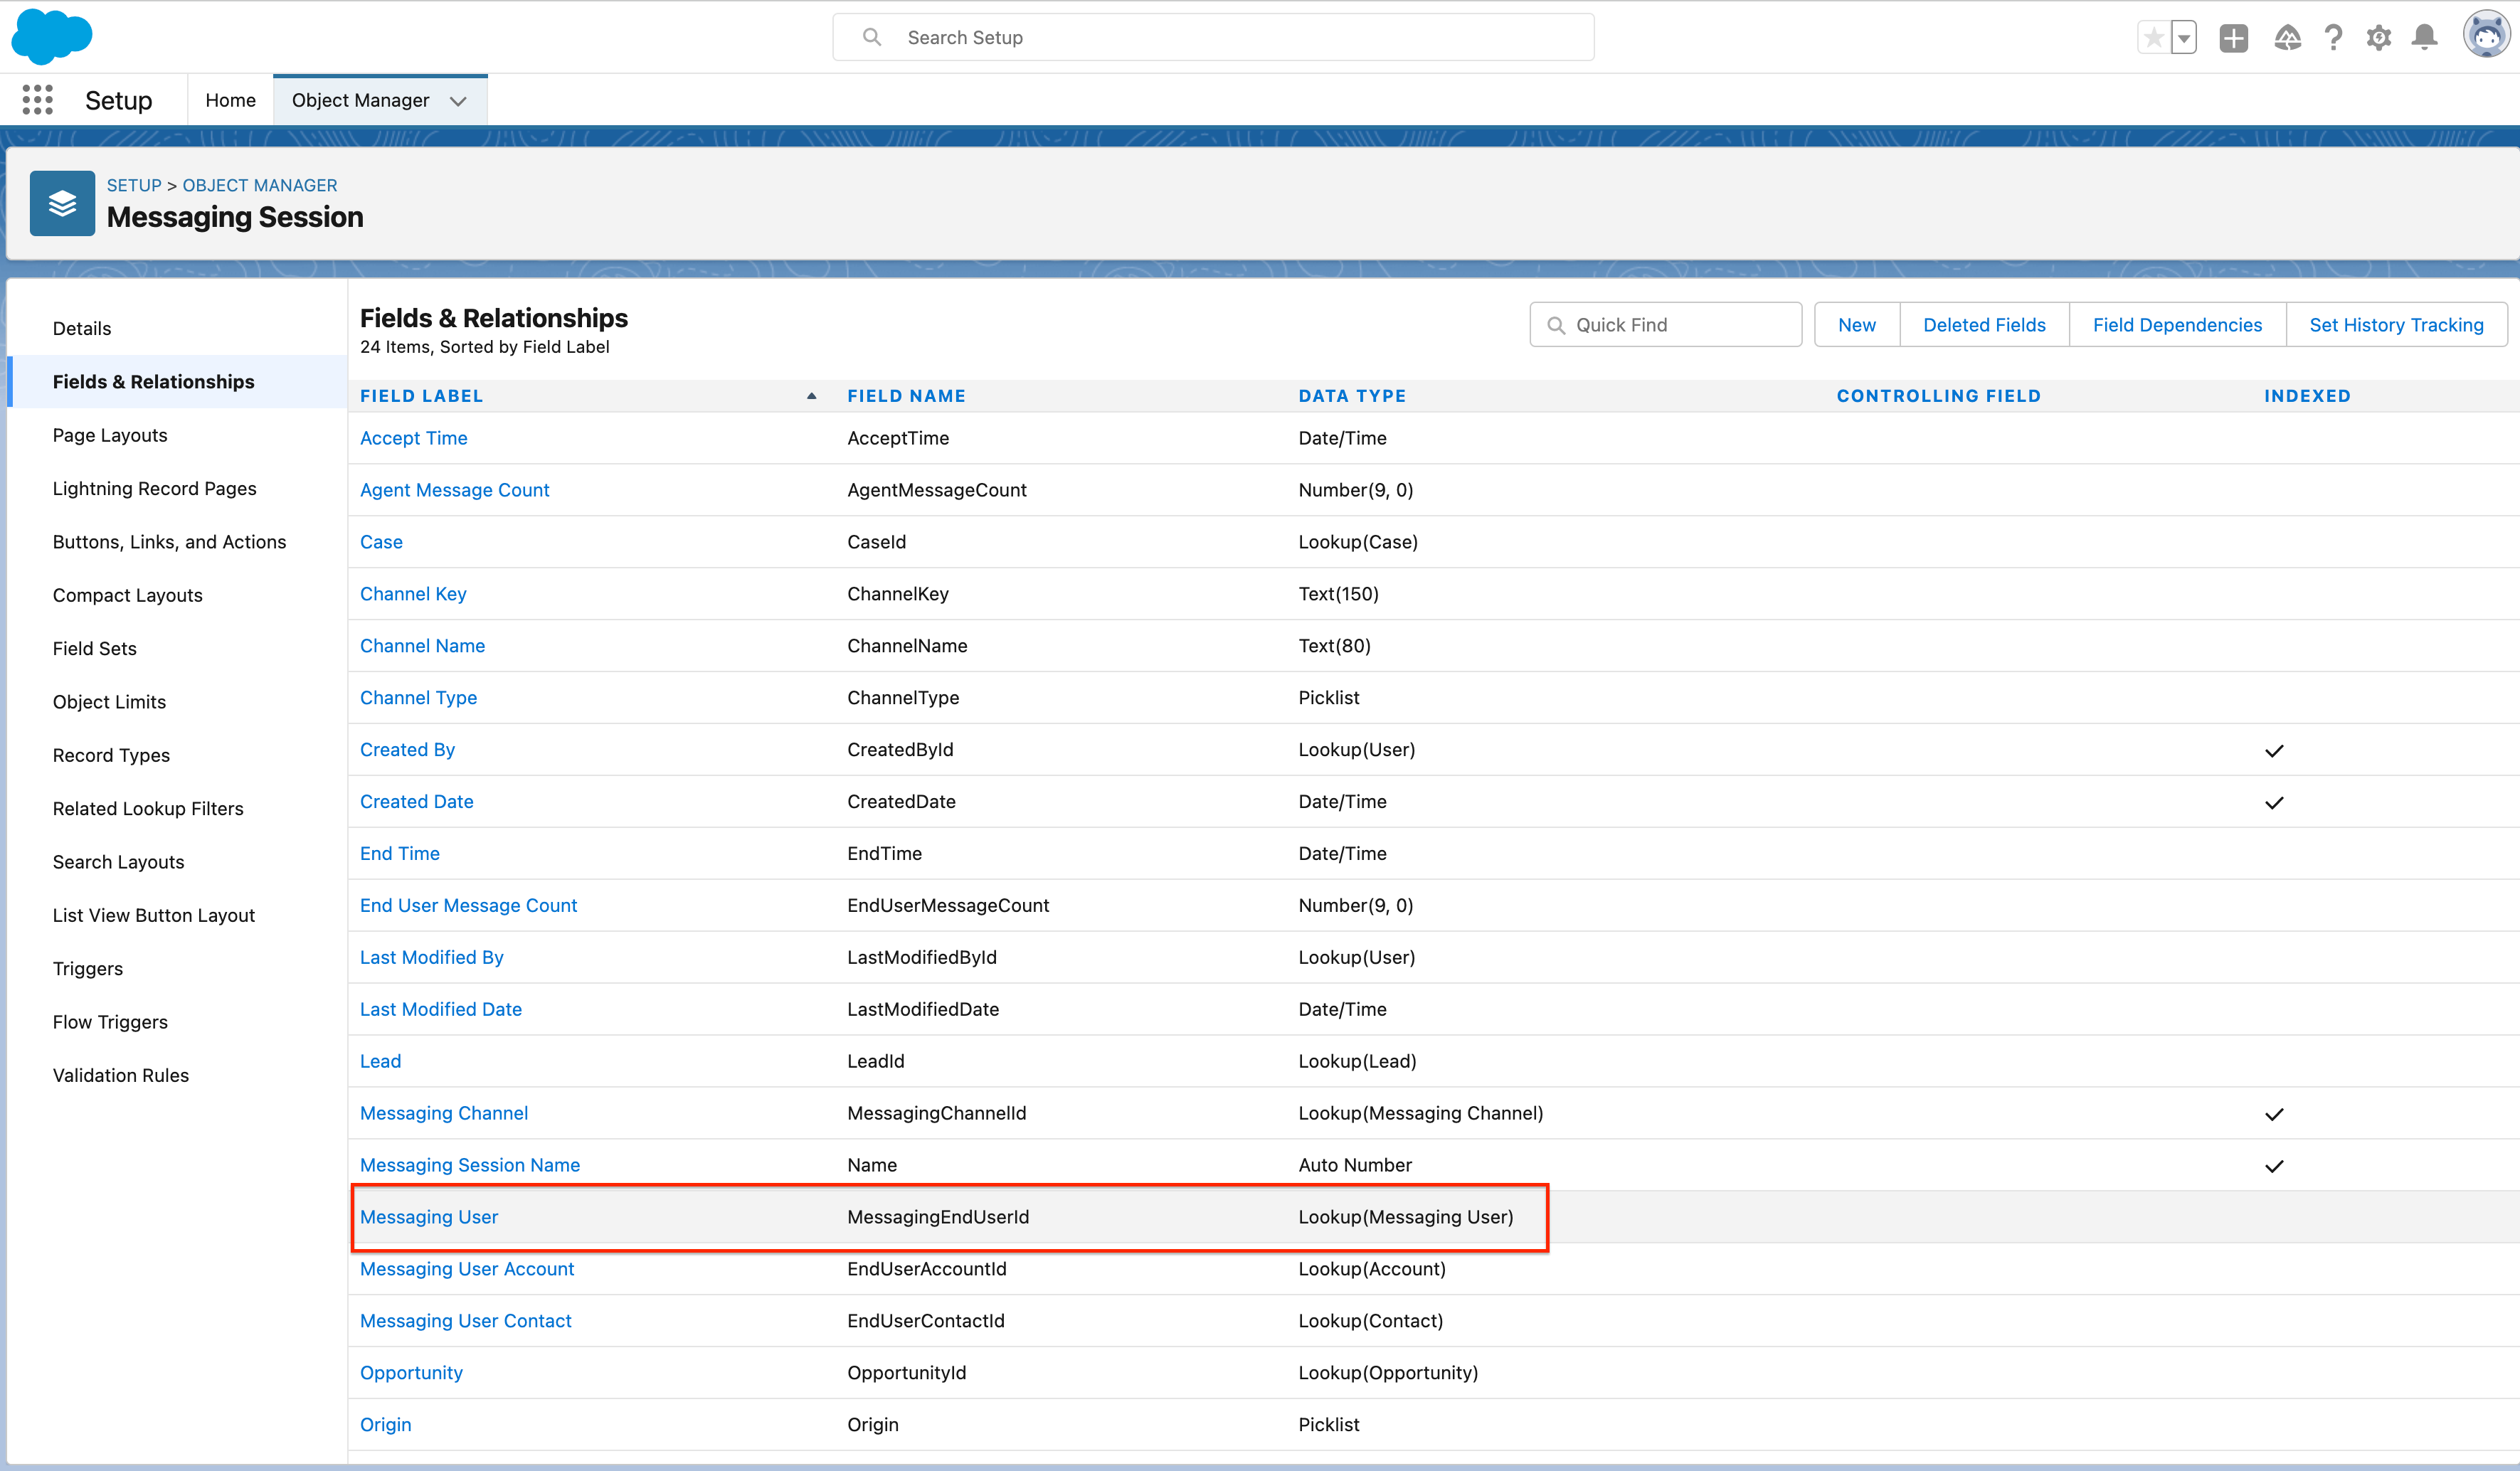Open the Channel Type field
The width and height of the screenshot is (2520, 1471).
tap(418, 698)
